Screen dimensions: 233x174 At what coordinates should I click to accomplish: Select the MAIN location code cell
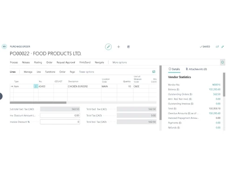click(x=109, y=86)
